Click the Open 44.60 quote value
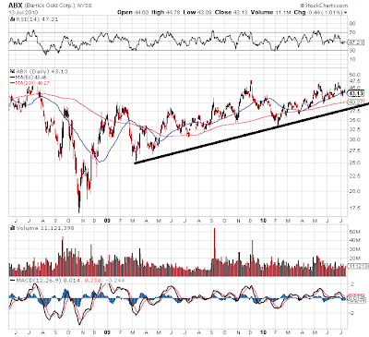 tap(133, 12)
